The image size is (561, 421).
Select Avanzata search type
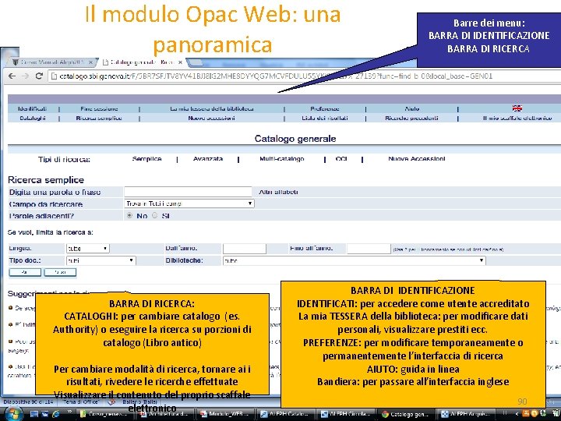click(208, 158)
